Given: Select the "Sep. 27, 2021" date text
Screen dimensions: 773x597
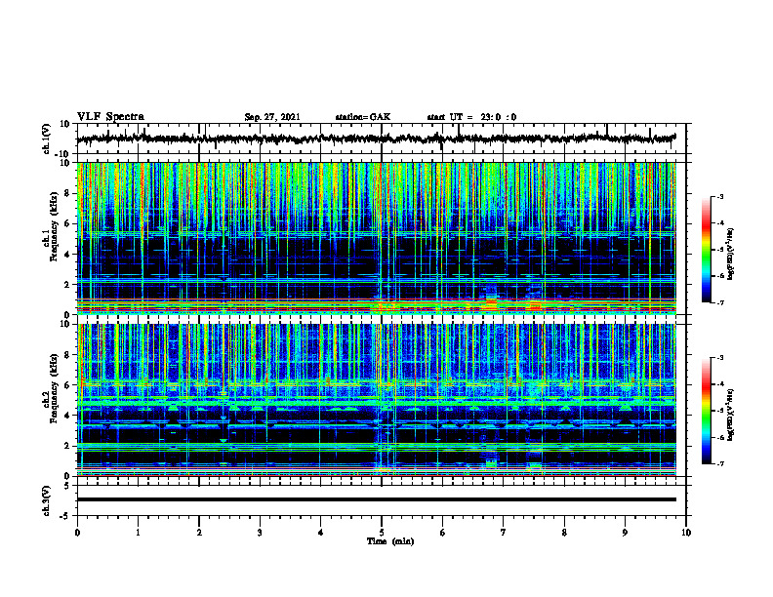Looking at the screenshot, I should [x=272, y=117].
